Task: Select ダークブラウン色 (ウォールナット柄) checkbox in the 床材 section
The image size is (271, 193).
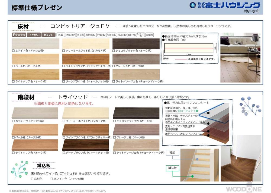Action: coord(64,81)
